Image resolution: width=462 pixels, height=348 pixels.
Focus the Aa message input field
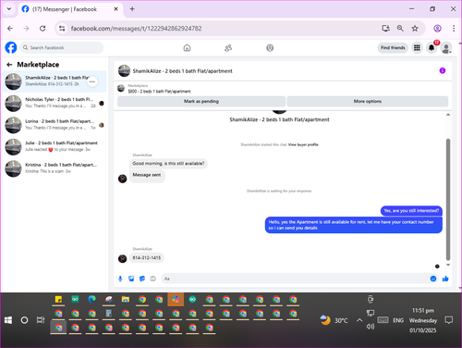(x=295, y=279)
